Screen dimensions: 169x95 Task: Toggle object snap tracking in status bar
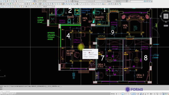point(133,94)
